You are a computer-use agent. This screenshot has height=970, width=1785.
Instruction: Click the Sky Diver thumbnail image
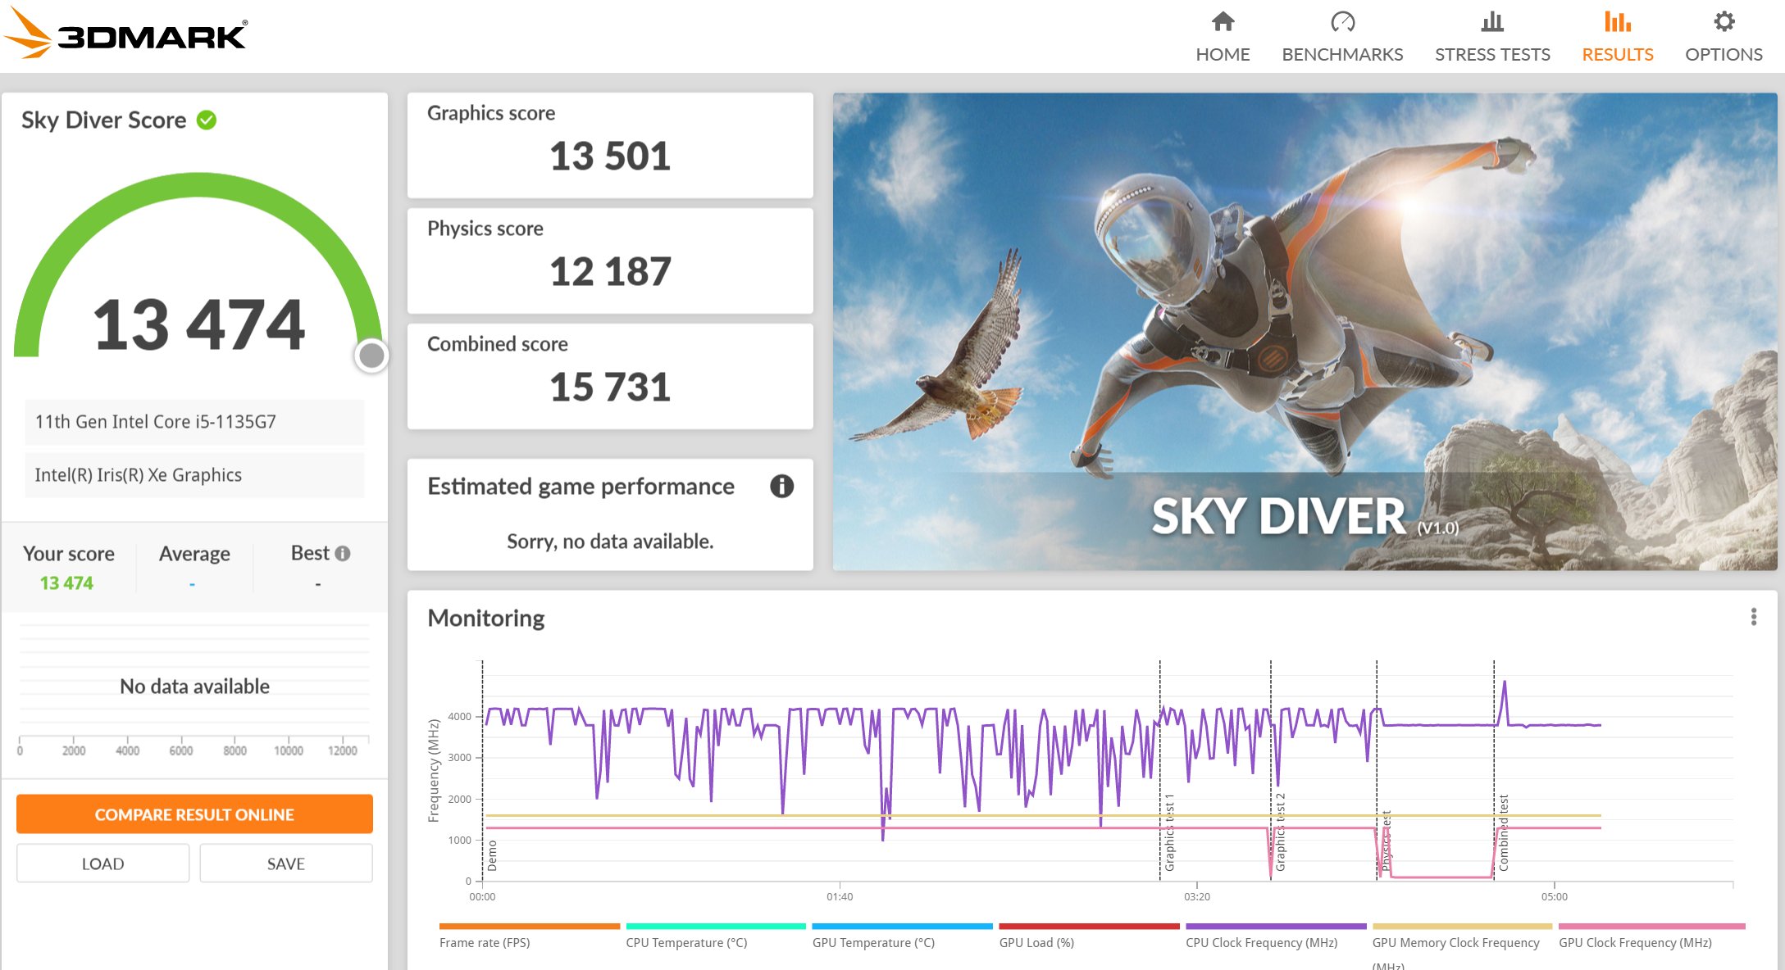(x=1305, y=331)
